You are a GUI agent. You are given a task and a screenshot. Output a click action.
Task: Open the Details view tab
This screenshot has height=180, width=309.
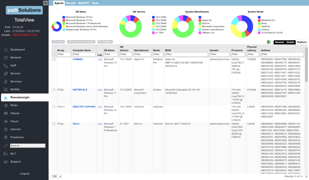[290, 42]
